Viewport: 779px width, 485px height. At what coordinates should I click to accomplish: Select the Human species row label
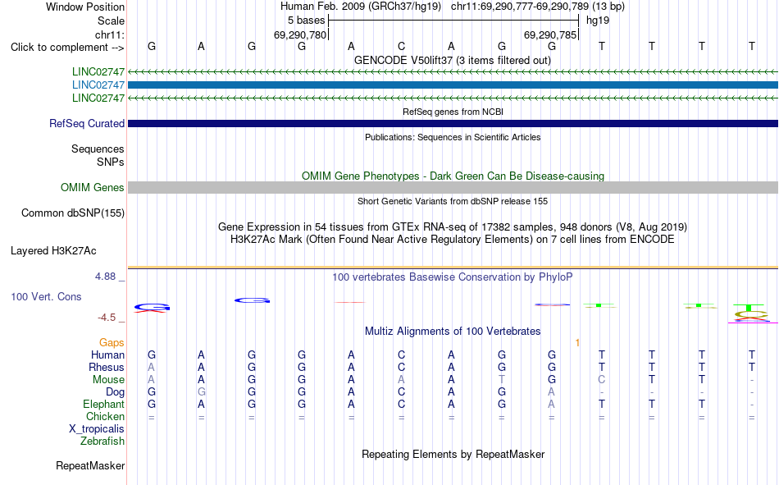coord(107,355)
